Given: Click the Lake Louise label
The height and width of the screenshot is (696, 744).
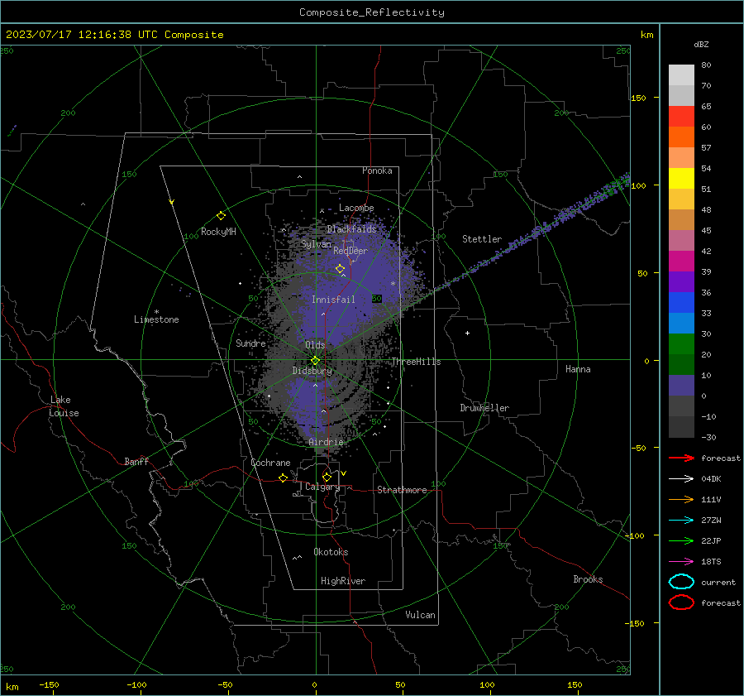Looking at the screenshot, I should 64,406.
